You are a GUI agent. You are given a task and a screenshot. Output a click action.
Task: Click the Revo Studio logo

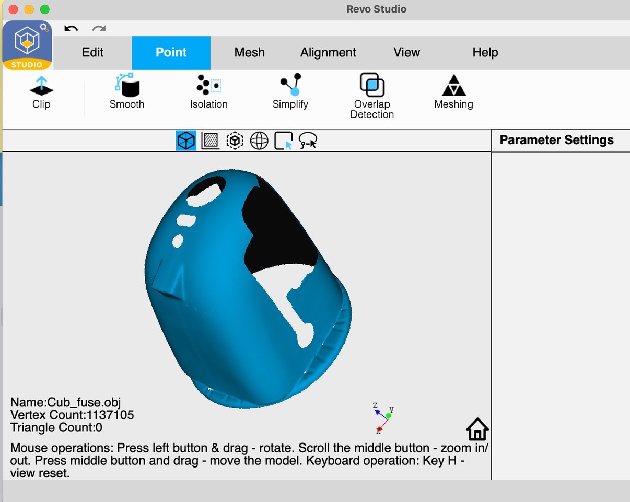(27, 45)
